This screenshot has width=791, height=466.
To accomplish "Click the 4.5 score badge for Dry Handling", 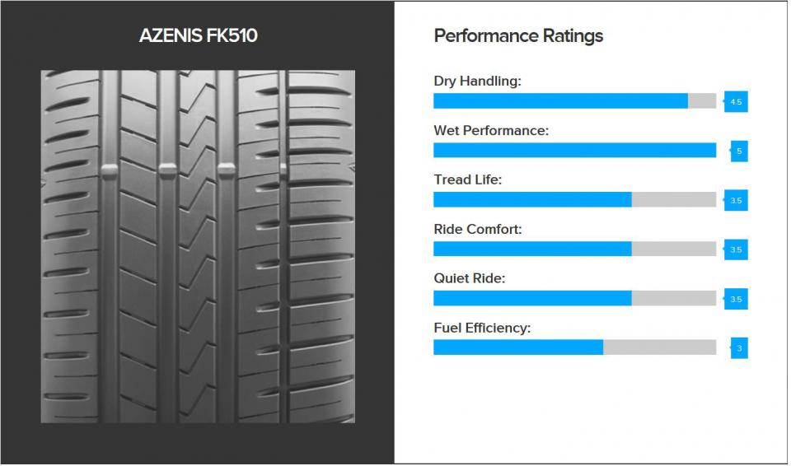I will coord(736,102).
